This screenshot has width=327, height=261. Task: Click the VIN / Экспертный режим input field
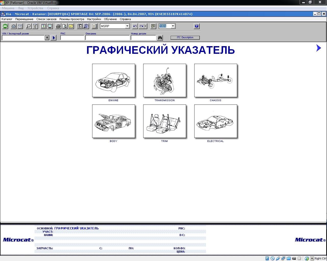point(23,38)
